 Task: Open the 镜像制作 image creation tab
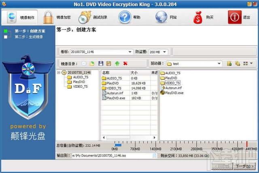20,17
